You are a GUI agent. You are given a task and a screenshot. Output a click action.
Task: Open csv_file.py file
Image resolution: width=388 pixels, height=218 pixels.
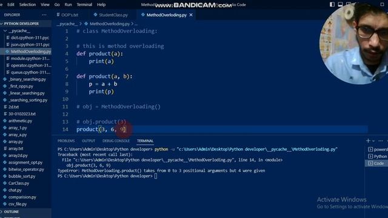(18, 204)
